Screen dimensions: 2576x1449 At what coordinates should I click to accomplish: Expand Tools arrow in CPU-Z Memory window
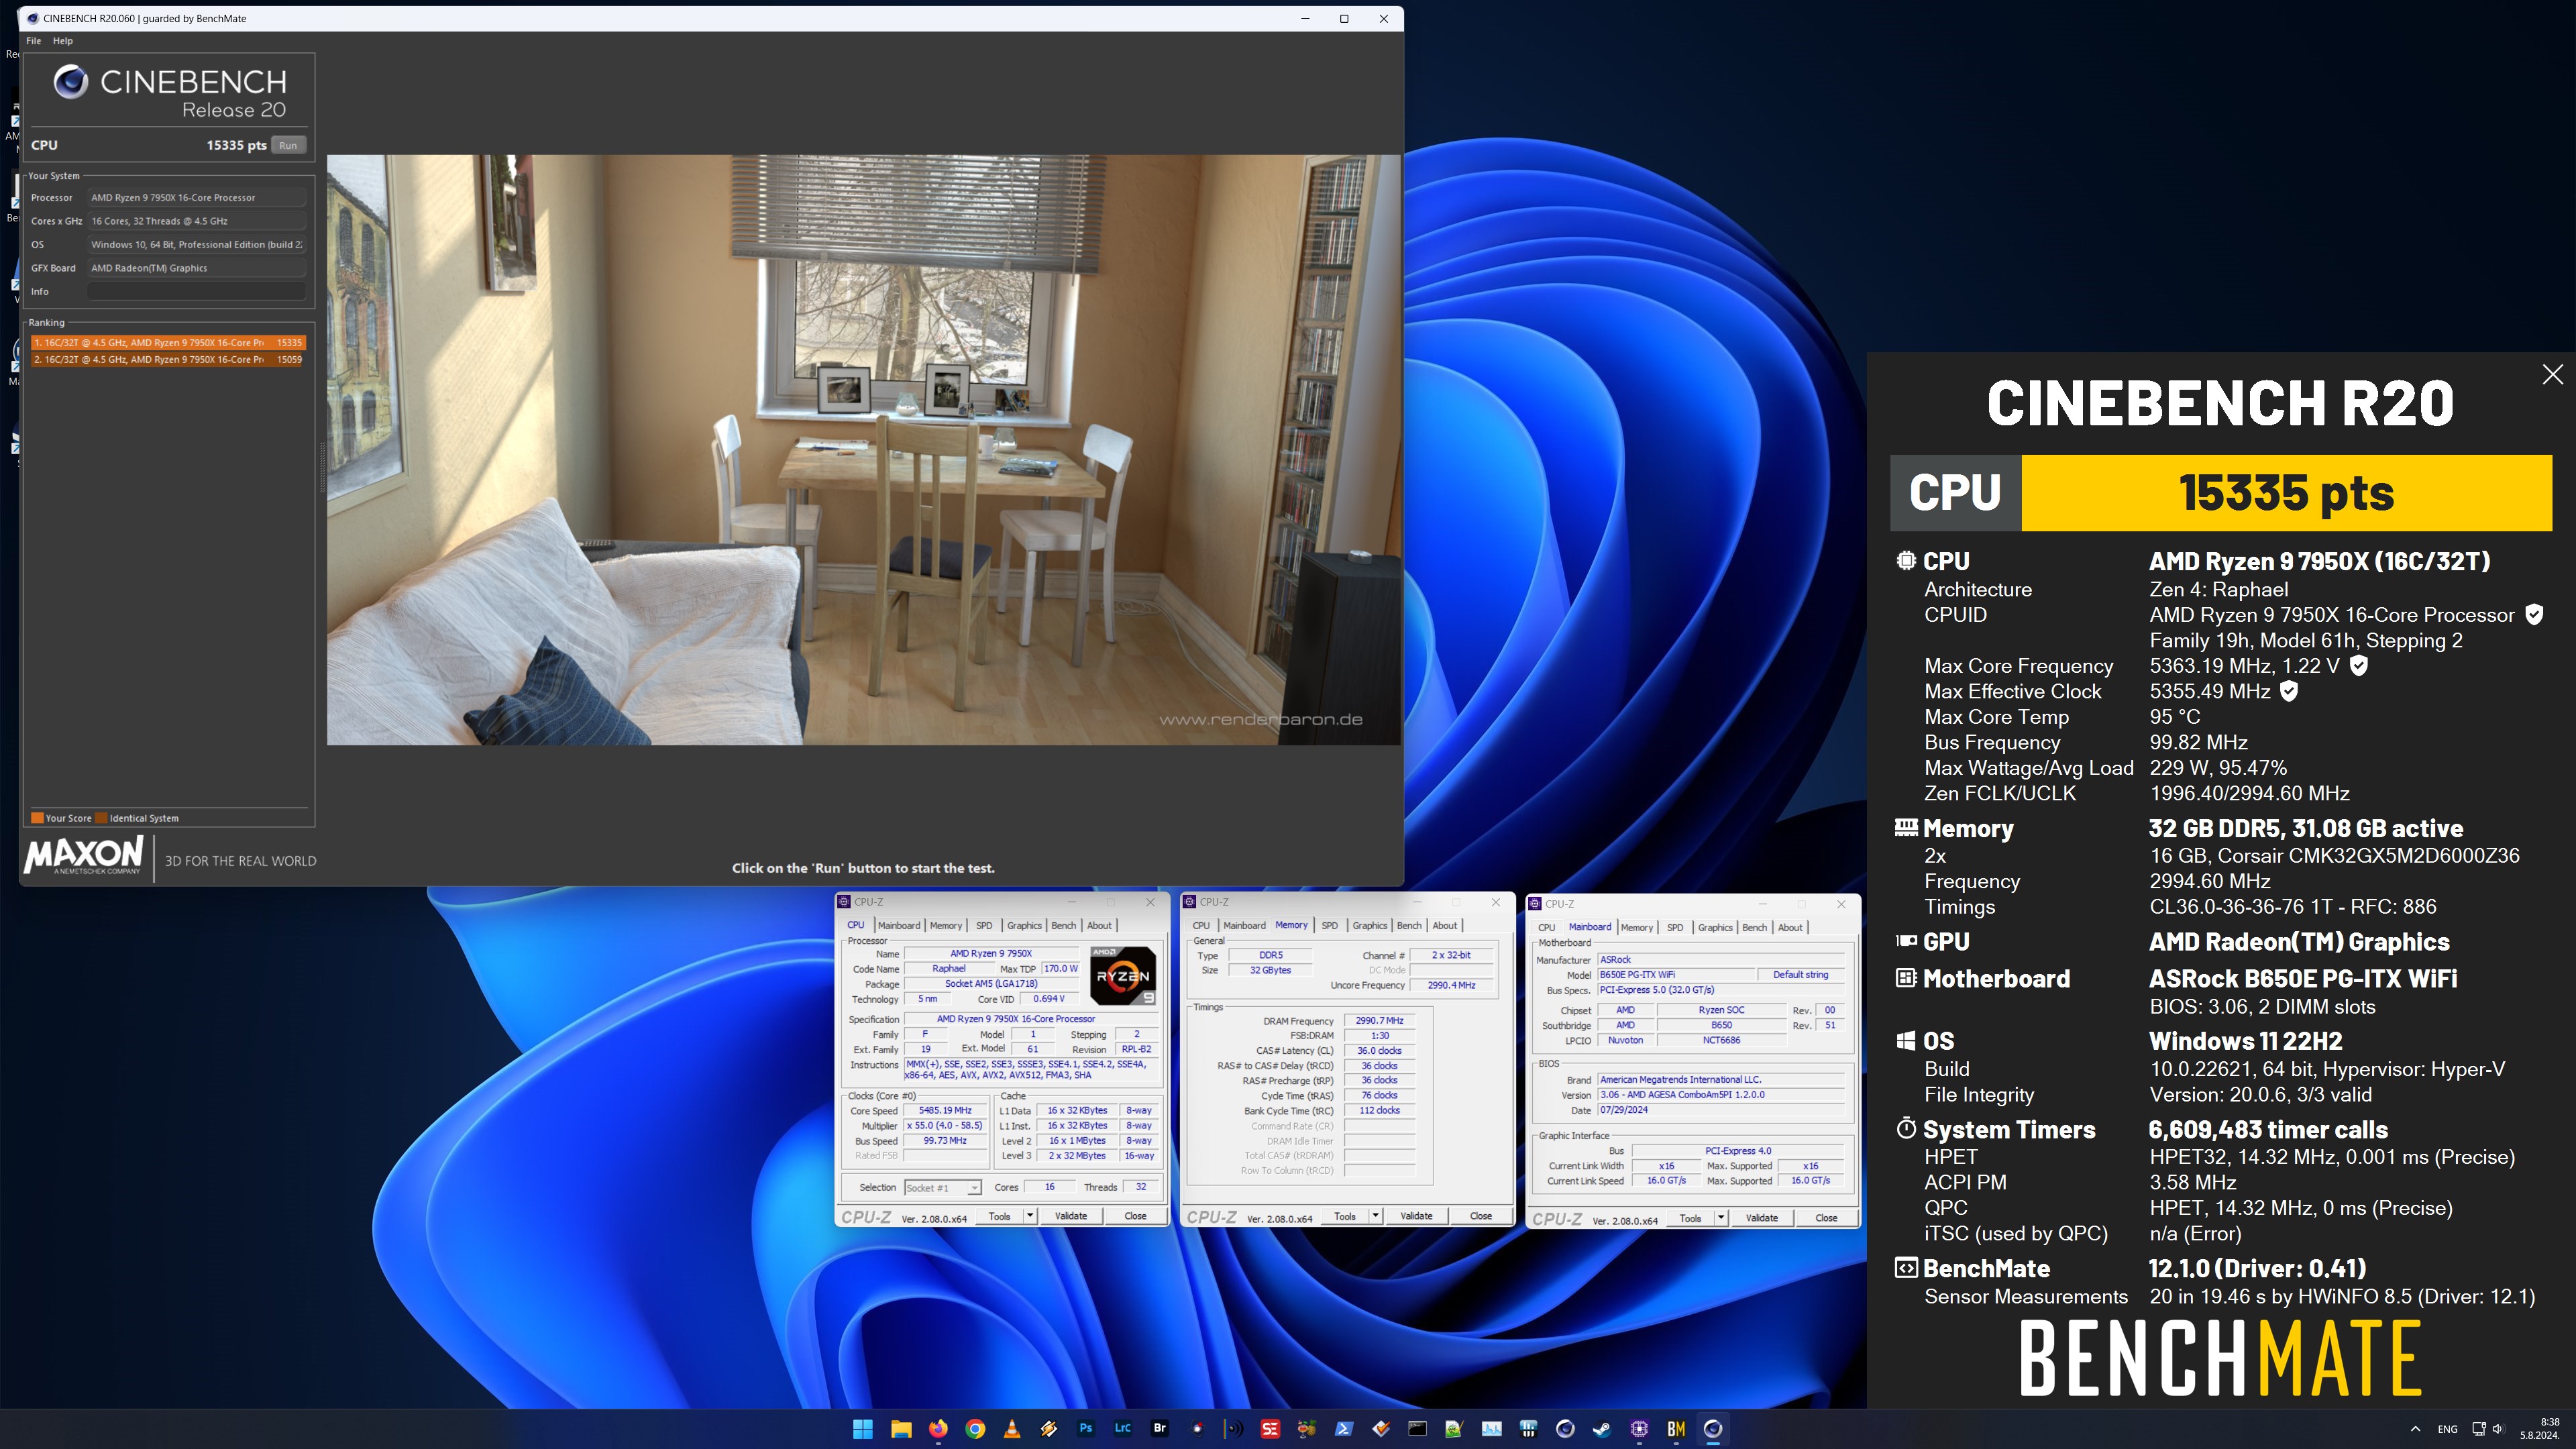pos(1375,1216)
